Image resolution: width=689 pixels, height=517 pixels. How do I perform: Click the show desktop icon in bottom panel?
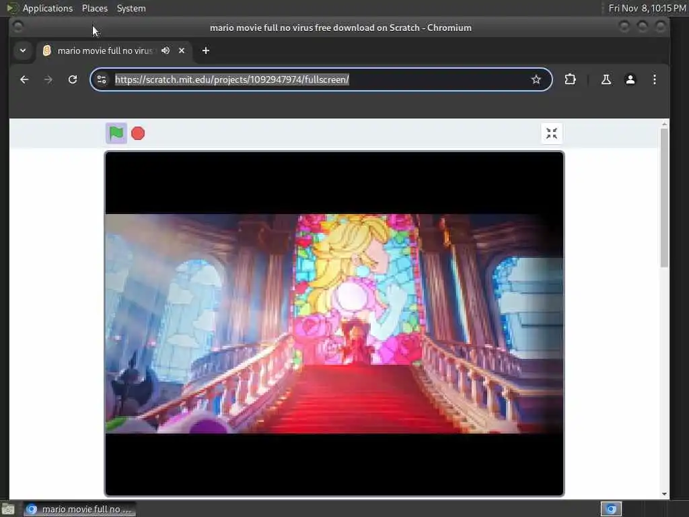[8, 510]
